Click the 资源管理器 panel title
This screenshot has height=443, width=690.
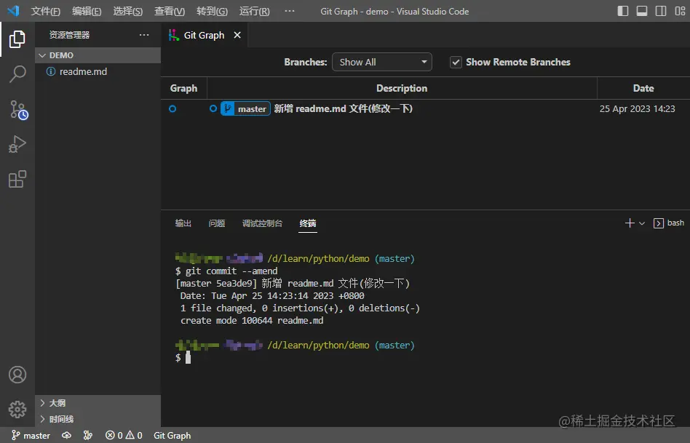click(70, 35)
